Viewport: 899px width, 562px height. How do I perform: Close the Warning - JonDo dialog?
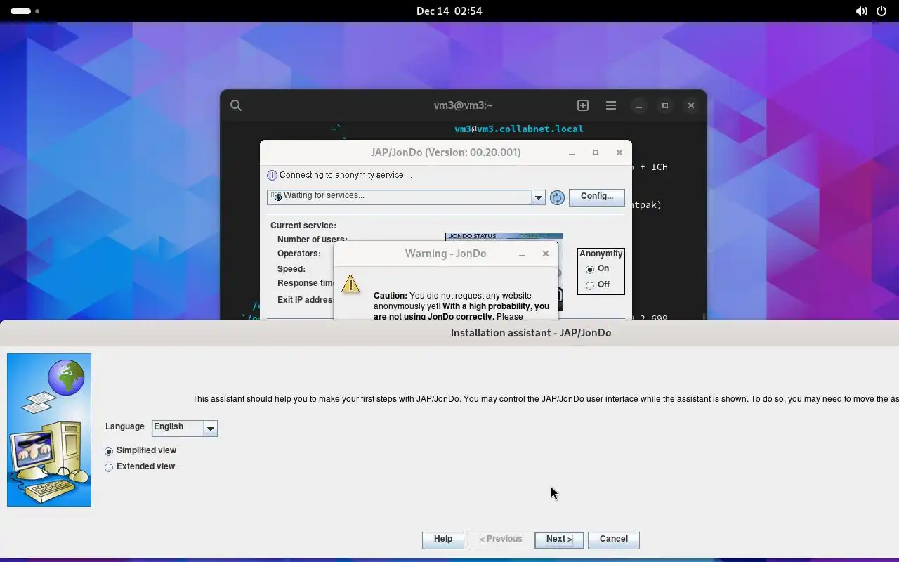[x=546, y=254]
